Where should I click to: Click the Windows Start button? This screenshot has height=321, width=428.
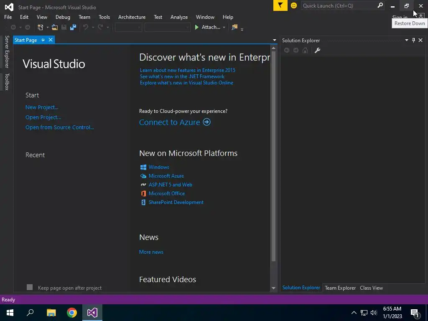pyautogui.click(x=10, y=313)
